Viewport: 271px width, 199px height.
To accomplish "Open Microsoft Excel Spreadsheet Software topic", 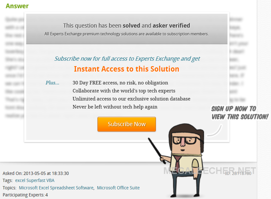I will [x=56, y=188].
